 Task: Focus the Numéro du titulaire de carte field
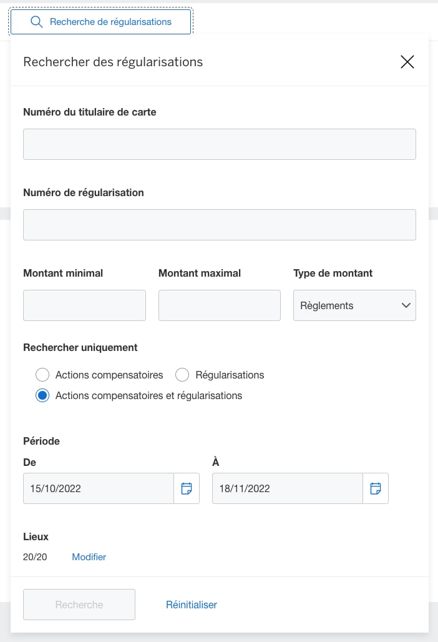(x=219, y=144)
